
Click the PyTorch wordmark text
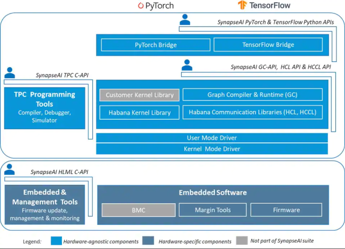click(x=160, y=6)
